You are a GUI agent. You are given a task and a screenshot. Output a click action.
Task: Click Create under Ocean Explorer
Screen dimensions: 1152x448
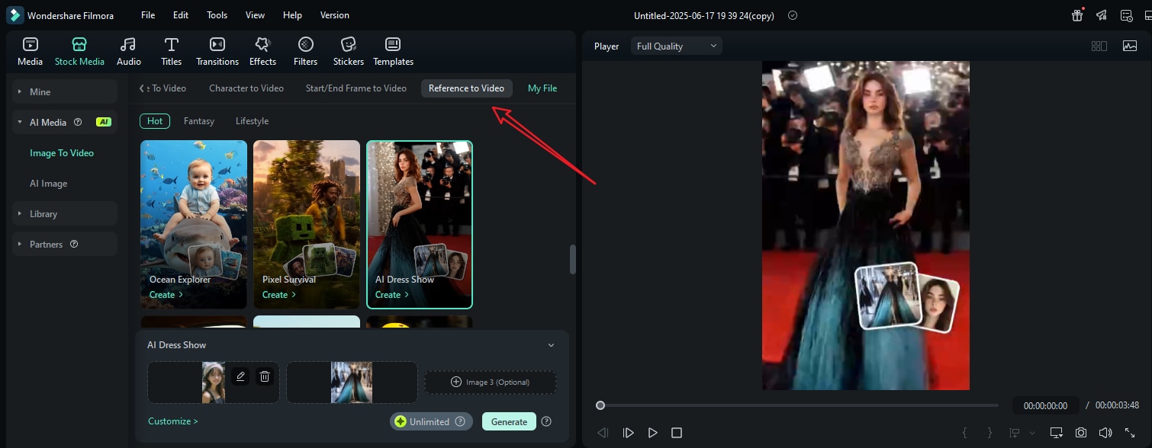coord(166,295)
